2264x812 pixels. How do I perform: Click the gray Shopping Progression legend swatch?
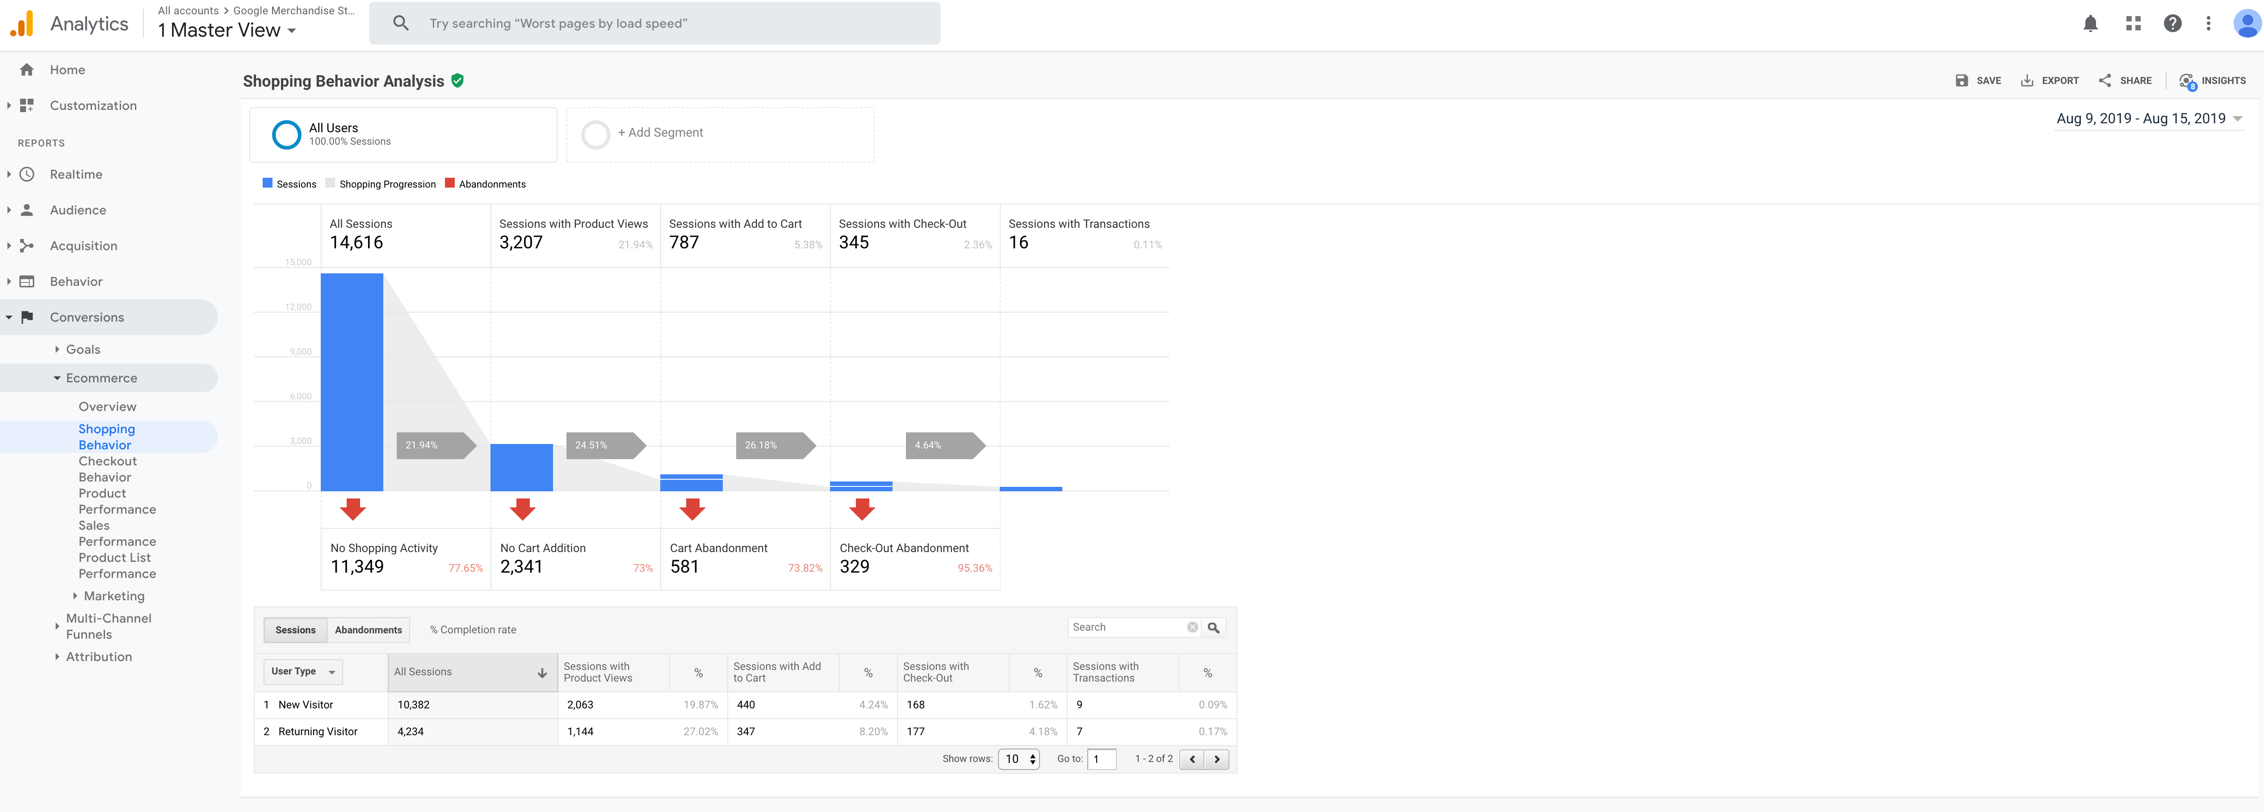(x=331, y=184)
